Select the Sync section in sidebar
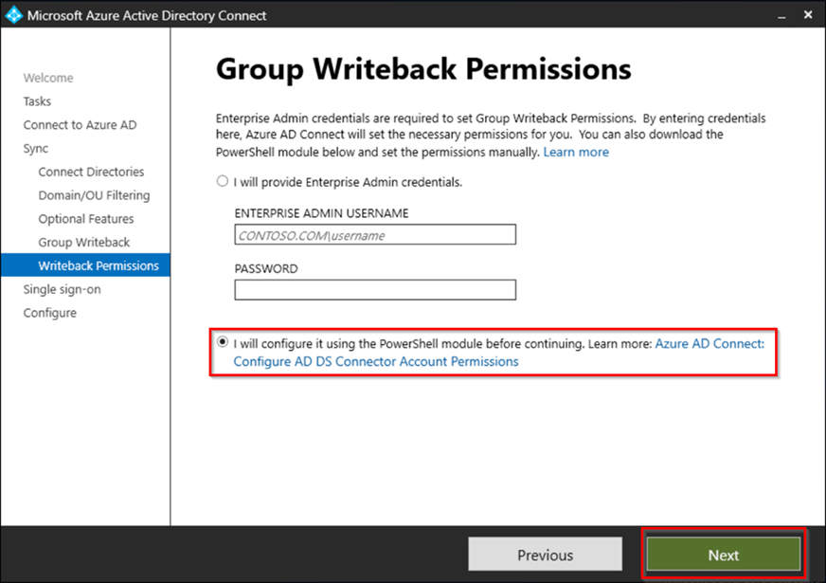 point(36,149)
